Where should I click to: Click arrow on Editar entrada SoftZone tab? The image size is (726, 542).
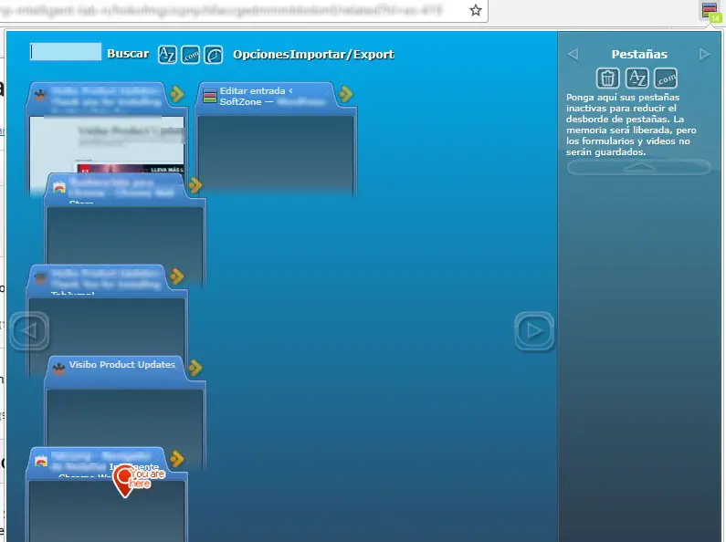[346, 94]
